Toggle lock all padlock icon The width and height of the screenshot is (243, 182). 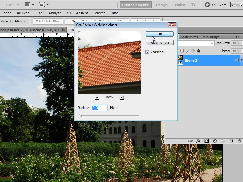pos(198,51)
